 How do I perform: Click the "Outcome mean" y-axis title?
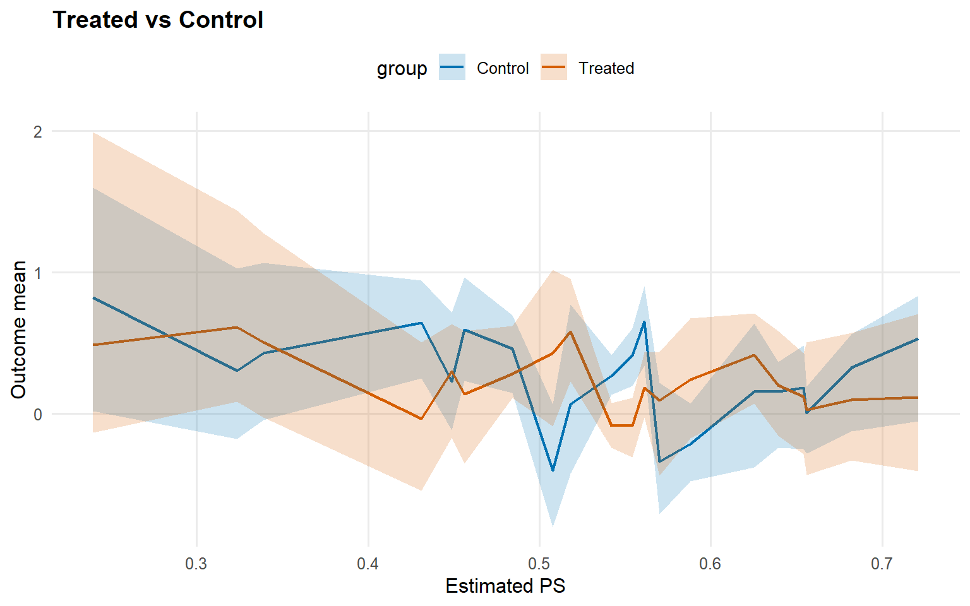tap(19, 330)
